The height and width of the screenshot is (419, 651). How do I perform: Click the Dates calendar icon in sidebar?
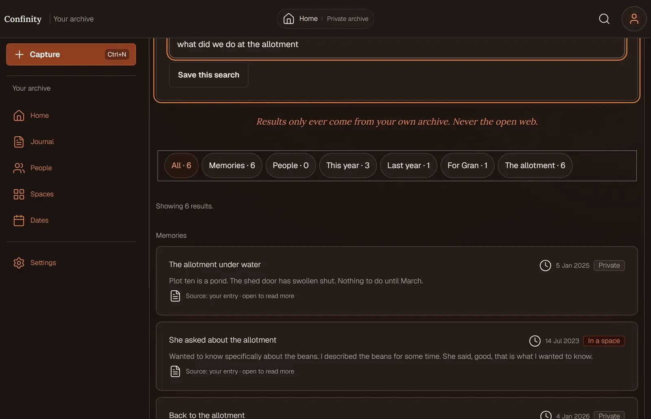click(19, 220)
